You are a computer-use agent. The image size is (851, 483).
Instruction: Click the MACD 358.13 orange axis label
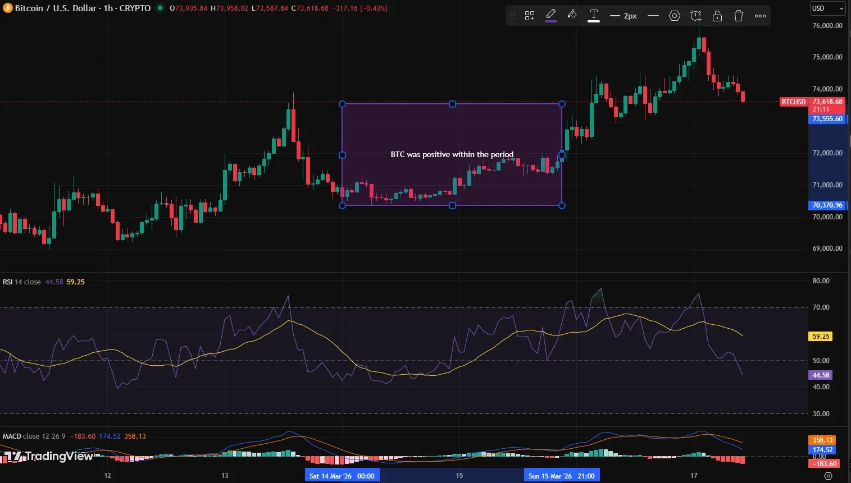(822, 440)
